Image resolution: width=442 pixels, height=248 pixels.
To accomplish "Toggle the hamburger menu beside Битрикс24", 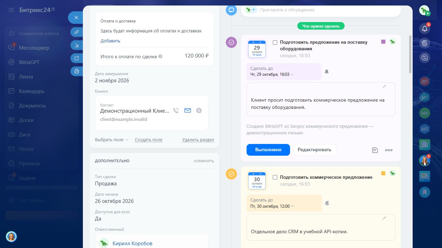I will [x=11, y=10].
